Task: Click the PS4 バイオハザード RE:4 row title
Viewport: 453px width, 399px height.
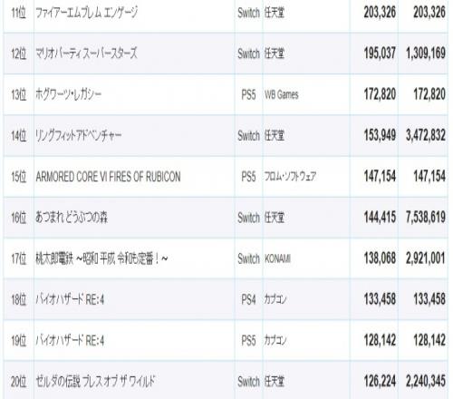Action: click(x=70, y=299)
